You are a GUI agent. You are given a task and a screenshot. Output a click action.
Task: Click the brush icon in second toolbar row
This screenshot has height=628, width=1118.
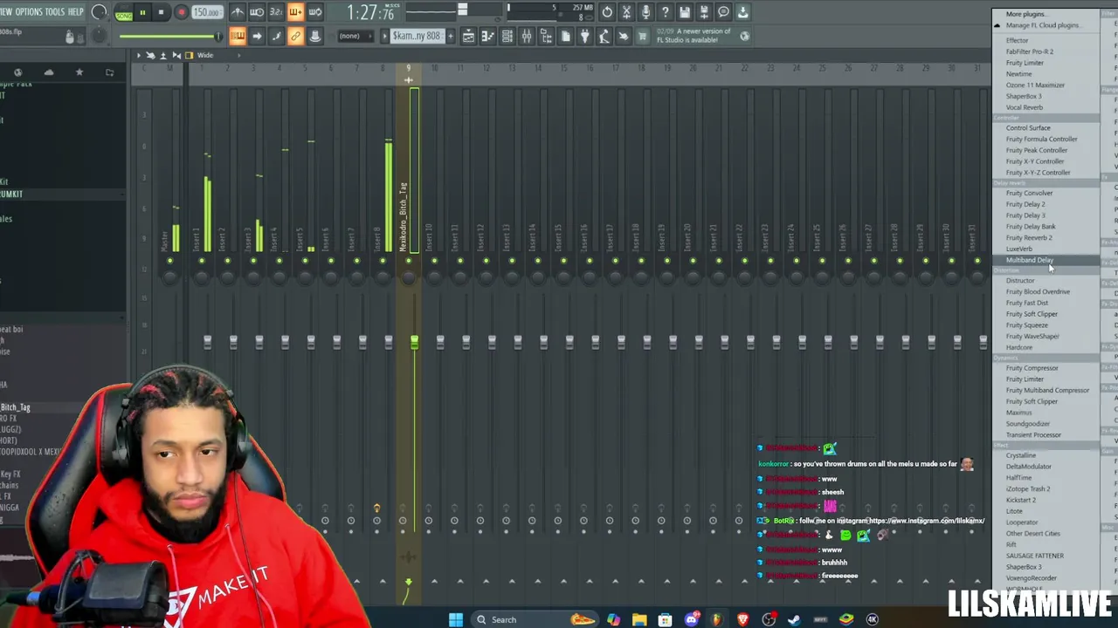pos(276,36)
